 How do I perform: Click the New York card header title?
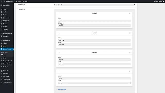pos(94,33)
